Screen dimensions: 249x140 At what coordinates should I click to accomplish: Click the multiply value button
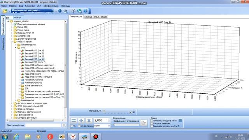tap(89, 121)
